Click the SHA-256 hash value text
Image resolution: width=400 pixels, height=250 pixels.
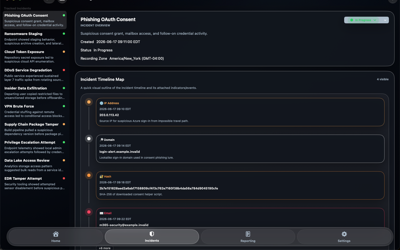point(159,188)
